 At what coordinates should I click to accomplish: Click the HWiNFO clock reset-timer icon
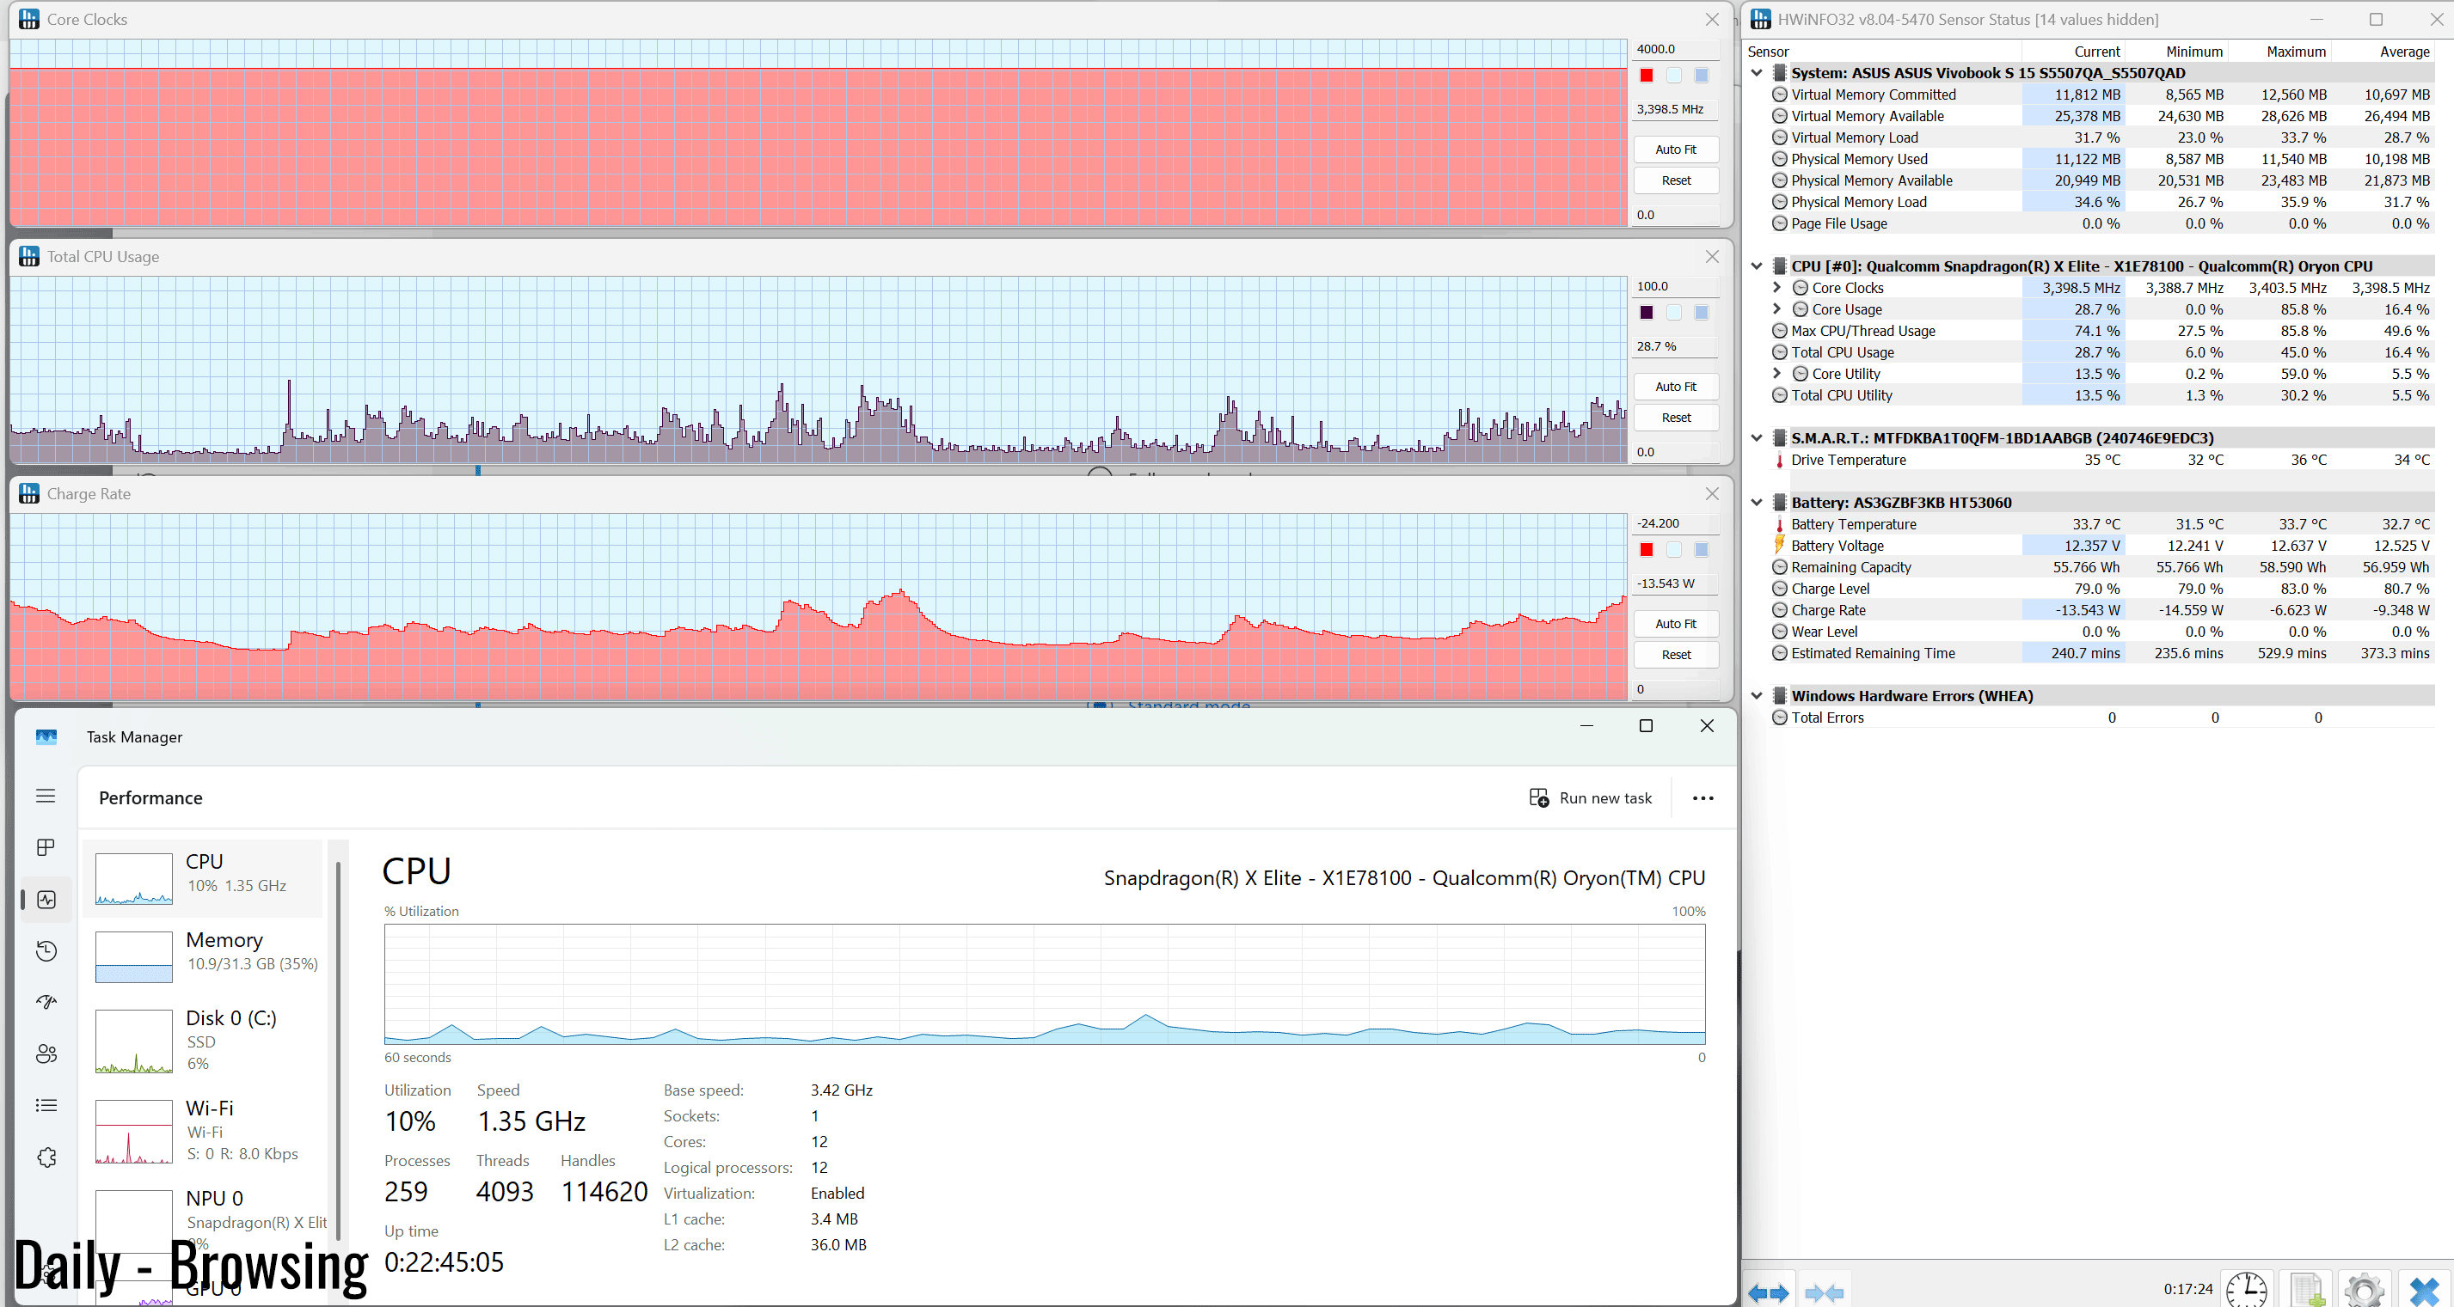click(2246, 1291)
